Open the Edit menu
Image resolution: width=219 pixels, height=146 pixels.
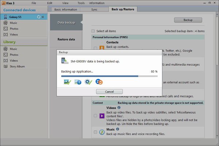(50, 3)
